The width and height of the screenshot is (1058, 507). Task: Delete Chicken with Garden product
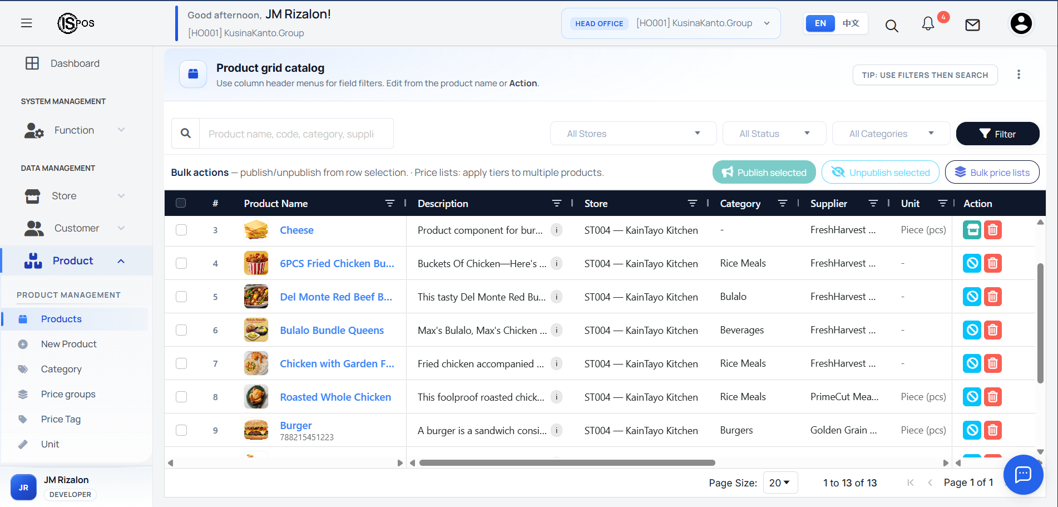[x=993, y=363]
